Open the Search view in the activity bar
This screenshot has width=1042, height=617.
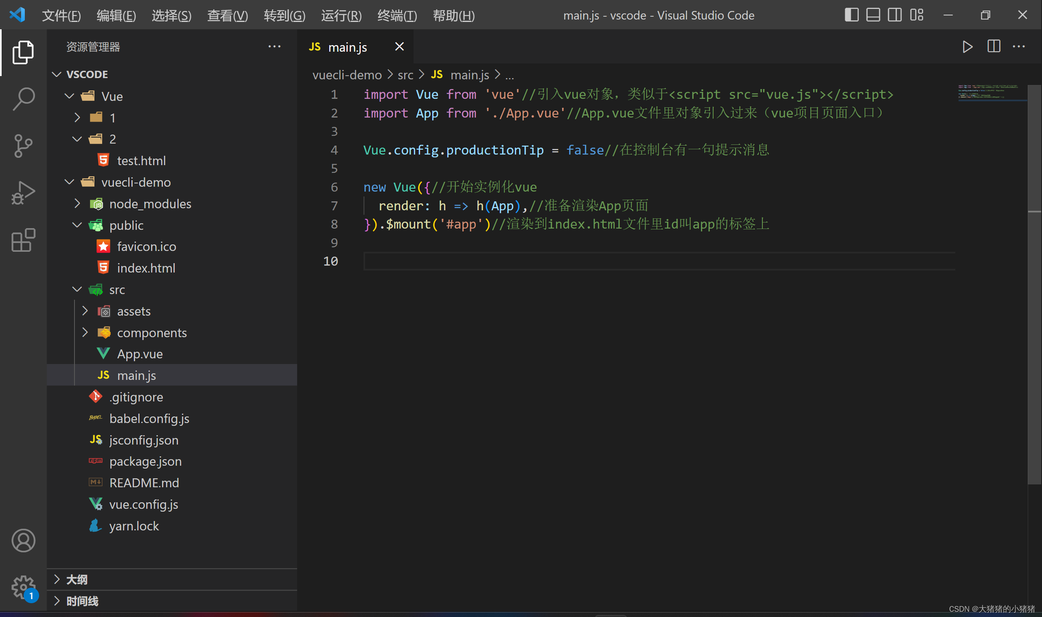click(x=23, y=99)
